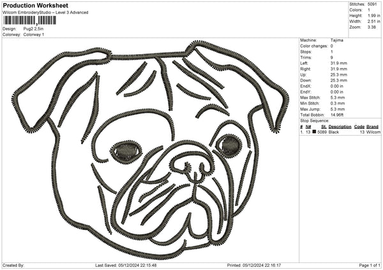Image resolution: width=383 pixels, height=270 pixels.
Task: Click the 'Total Bobbin:' label
Action: tap(312, 115)
